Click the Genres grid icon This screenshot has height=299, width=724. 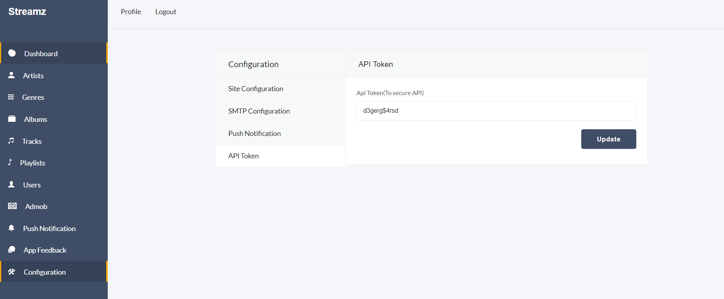pyautogui.click(x=11, y=97)
